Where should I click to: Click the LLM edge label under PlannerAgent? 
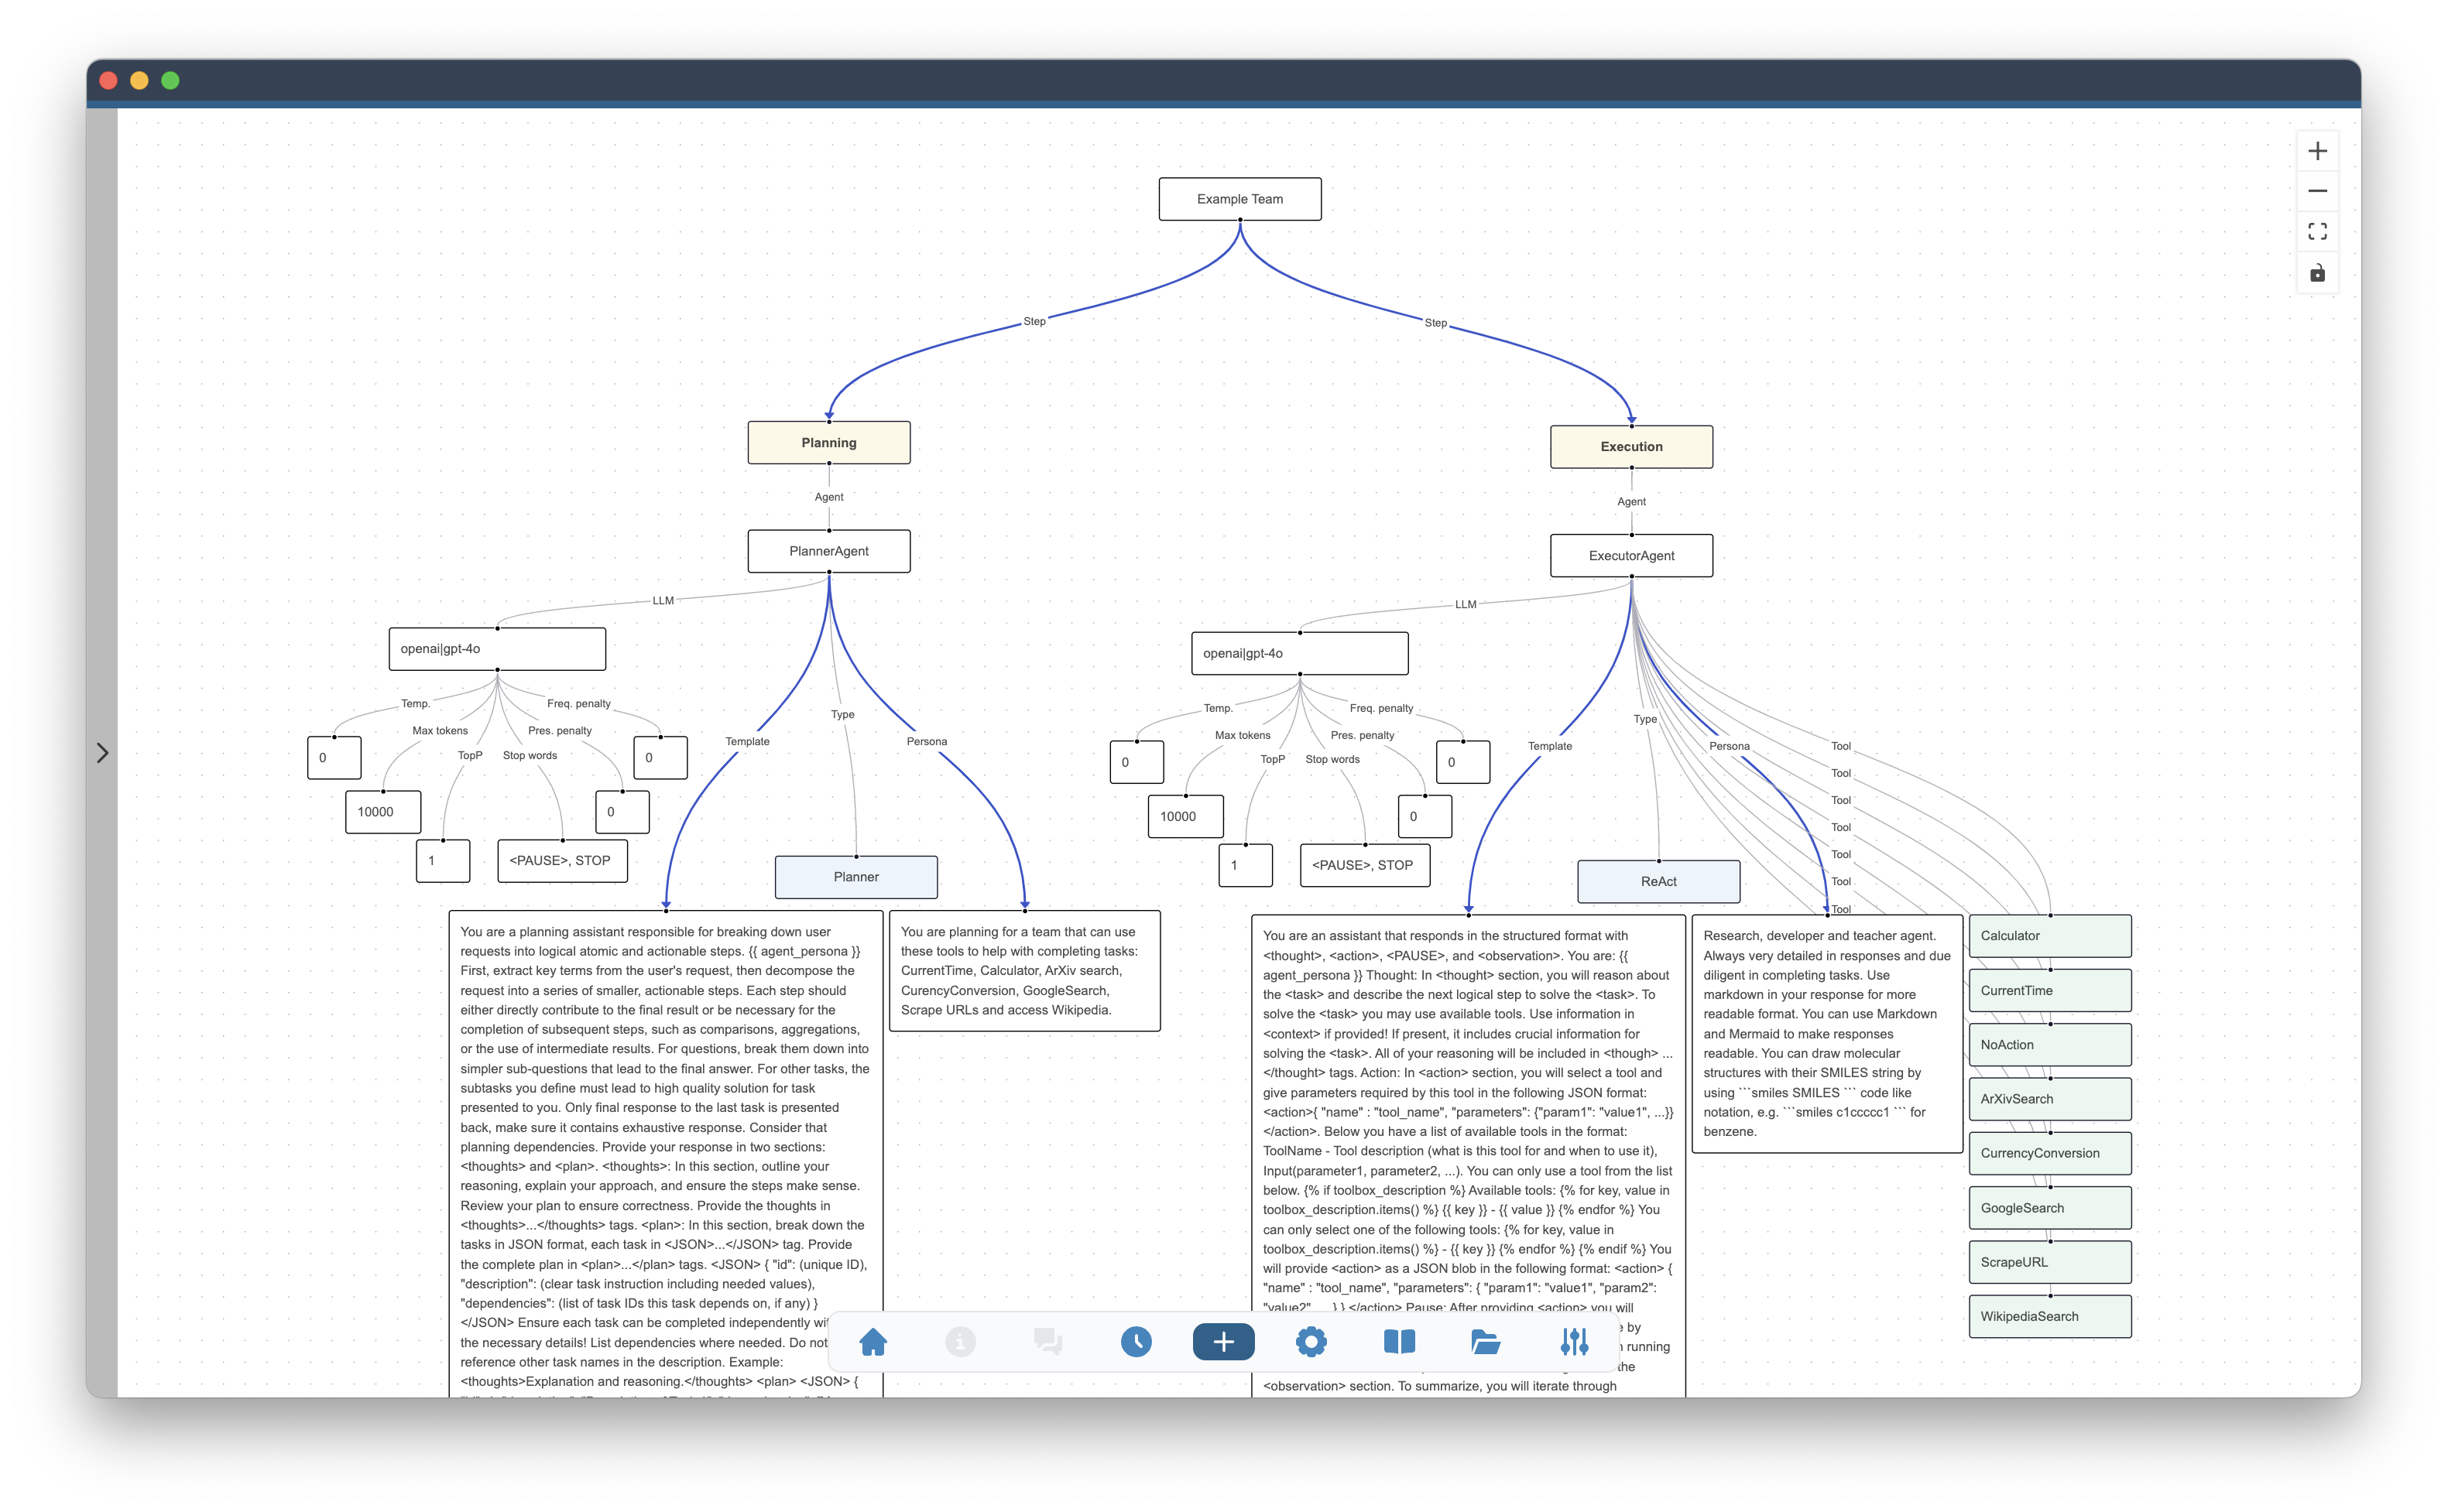coord(663,601)
